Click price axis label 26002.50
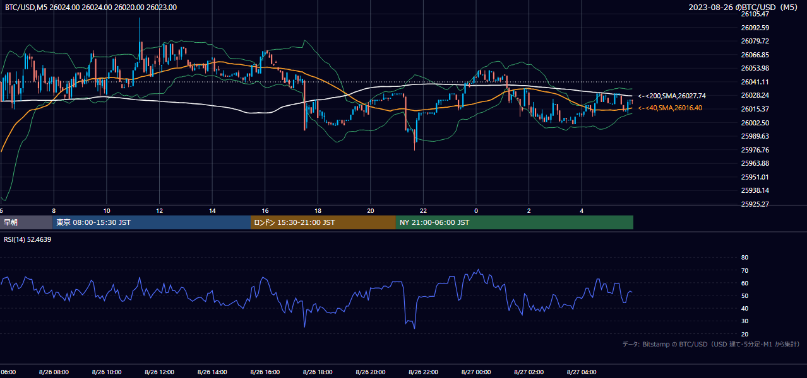 [x=755, y=123]
